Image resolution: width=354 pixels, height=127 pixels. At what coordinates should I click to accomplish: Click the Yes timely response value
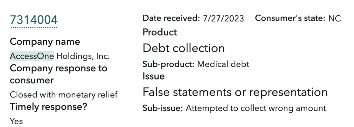point(16,121)
